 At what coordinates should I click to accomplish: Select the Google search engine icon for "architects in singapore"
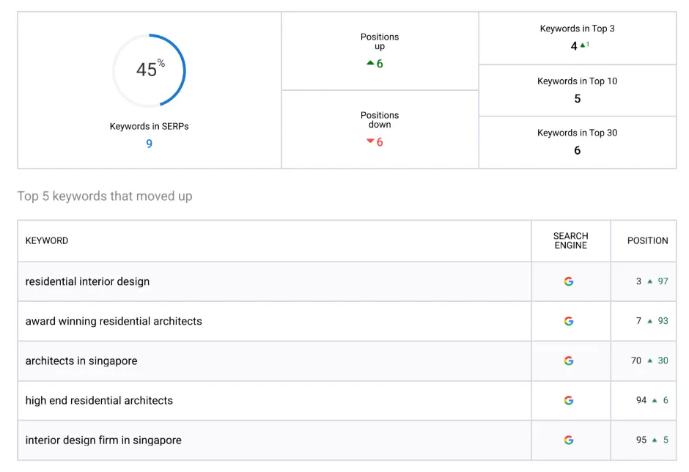click(x=570, y=361)
